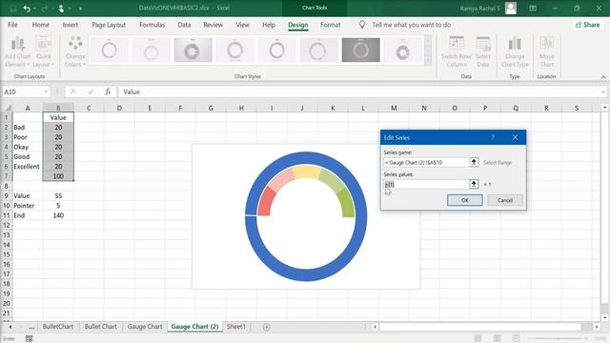The width and height of the screenshot is (610, 343).
Task: Switch to chart Format tab
Action: (331, 25)
